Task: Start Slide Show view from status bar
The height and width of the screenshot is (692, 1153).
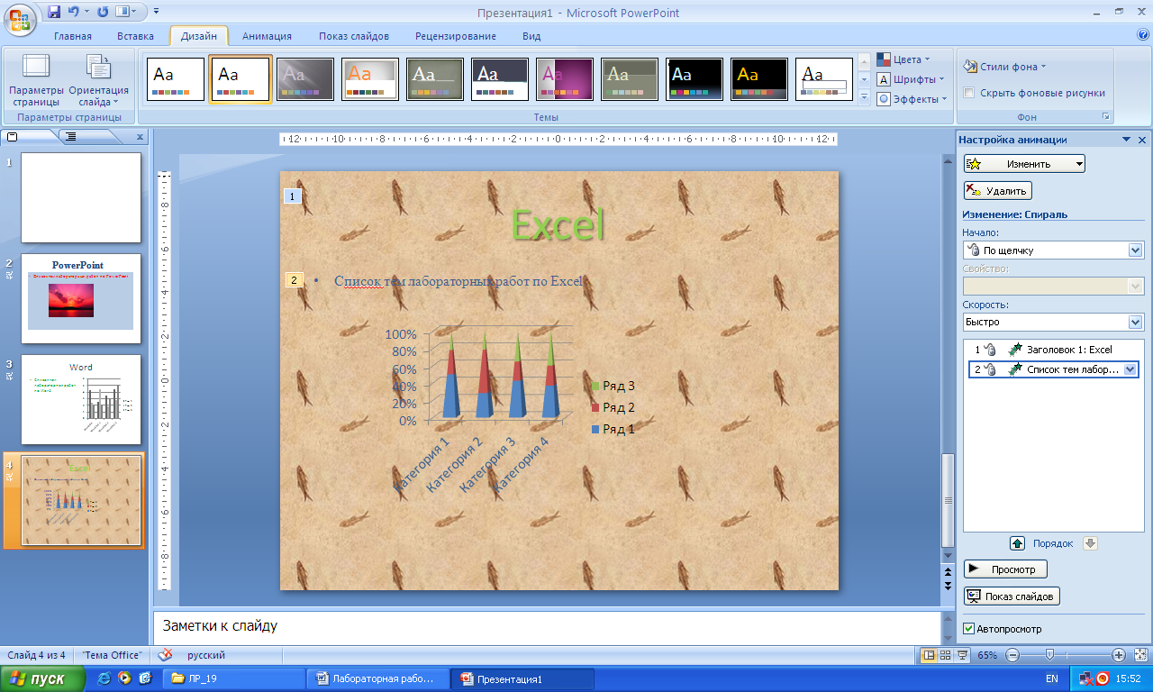Action: [x=961, y=655]
